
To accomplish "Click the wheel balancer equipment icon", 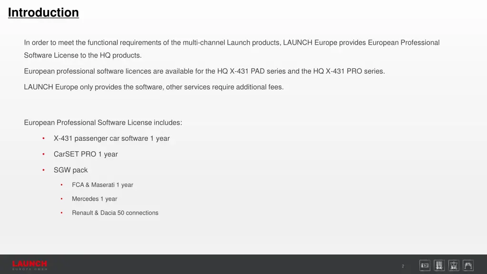I will click(x=439, y=265).
